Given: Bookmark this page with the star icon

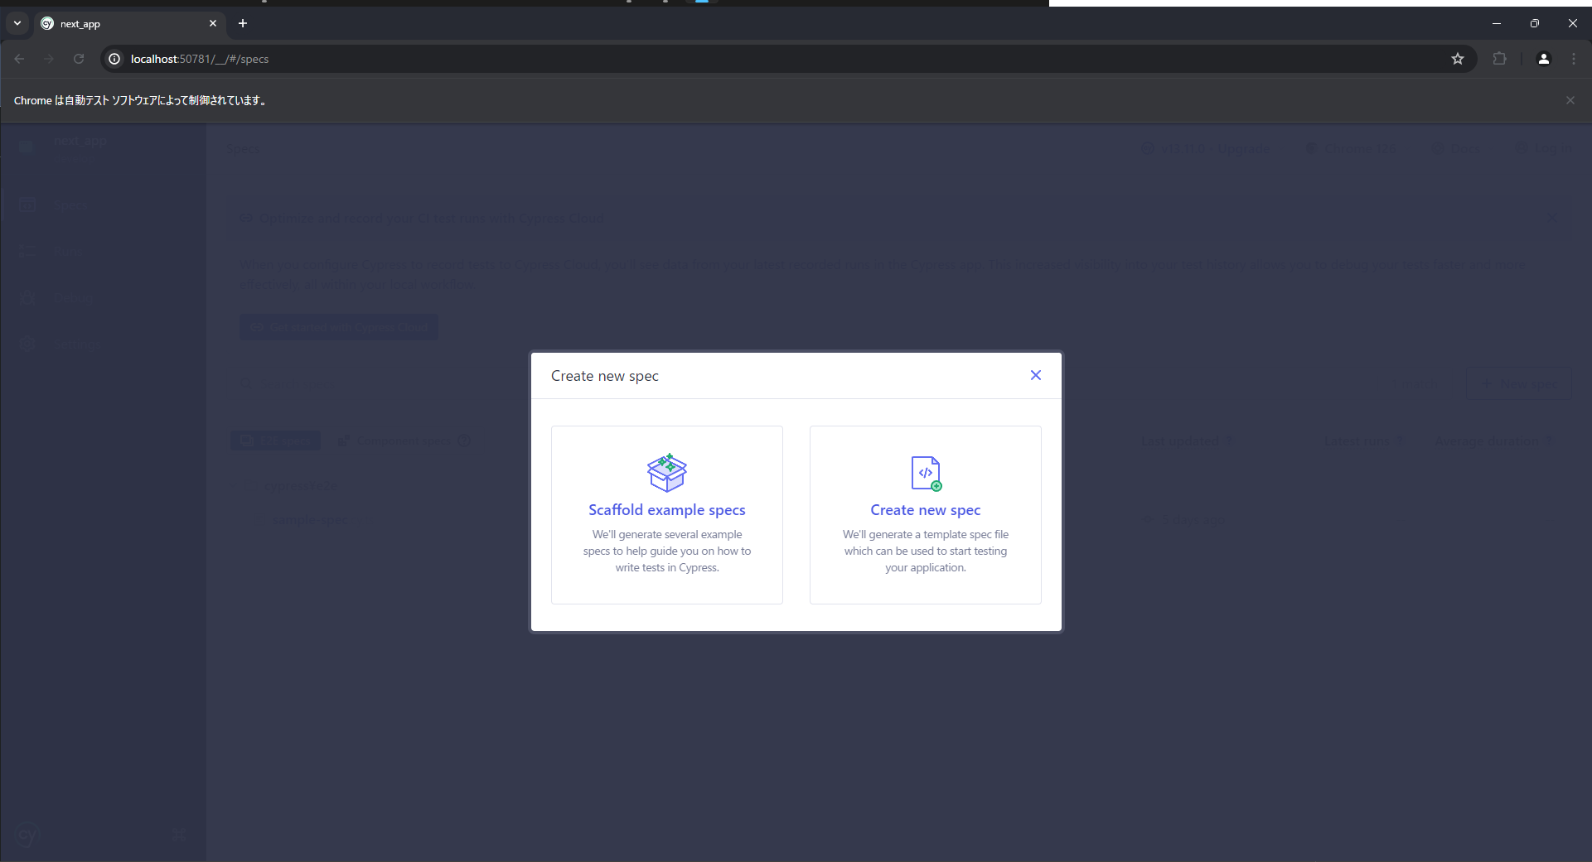Looking at the screenshot, I should click(x=1458, y=59).
